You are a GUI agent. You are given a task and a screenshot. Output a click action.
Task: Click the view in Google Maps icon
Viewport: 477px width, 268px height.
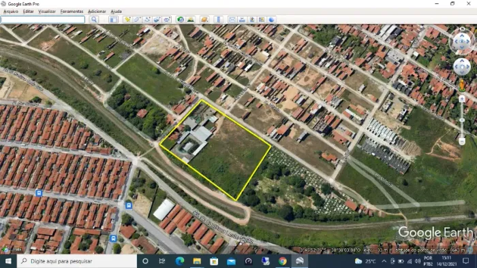262,20
